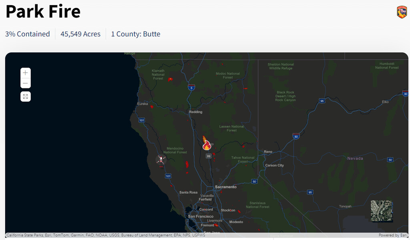Click the Humboldt National Forest label

387,66
